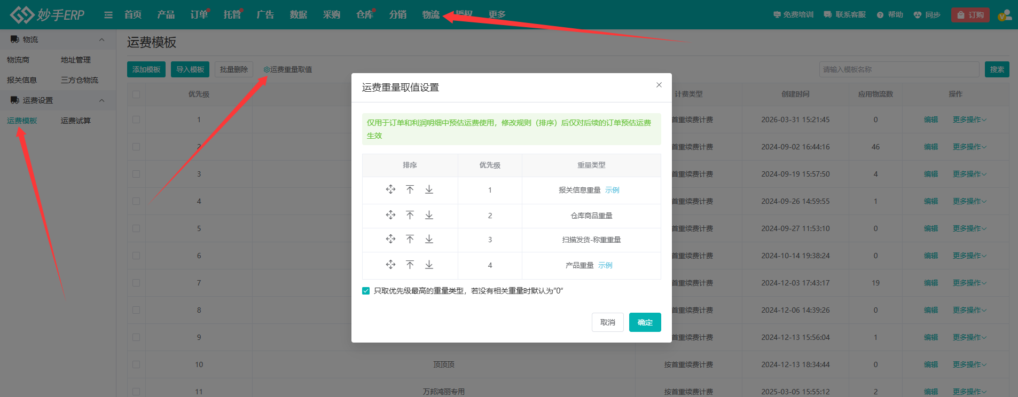Click 添加模板 button
Viewport: 1018px width, 397px height.
click(146, 69)
